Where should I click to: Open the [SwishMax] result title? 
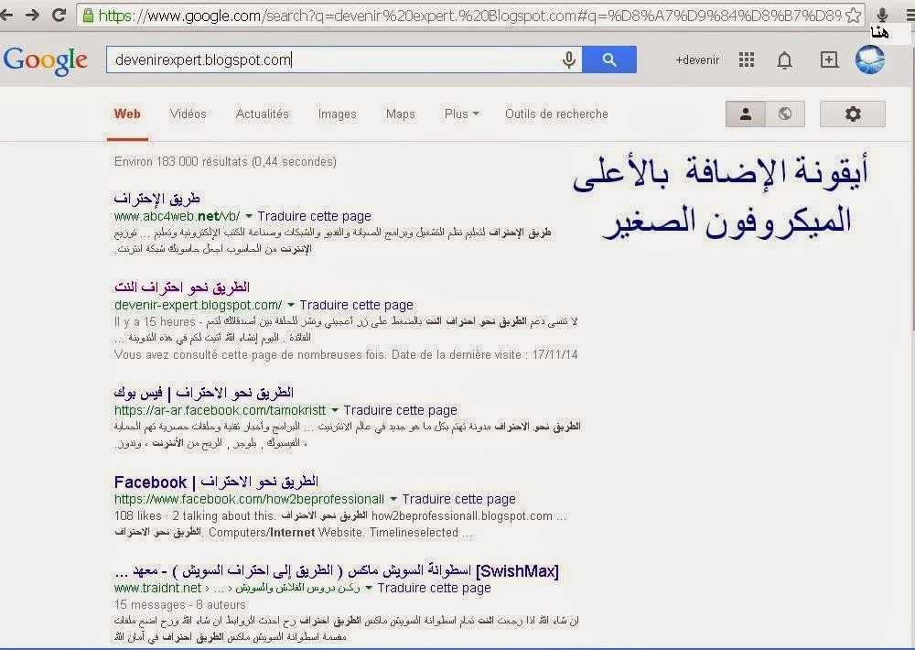(337, 570)
